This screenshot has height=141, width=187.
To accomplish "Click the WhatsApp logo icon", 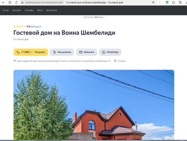I will [104, 52].
